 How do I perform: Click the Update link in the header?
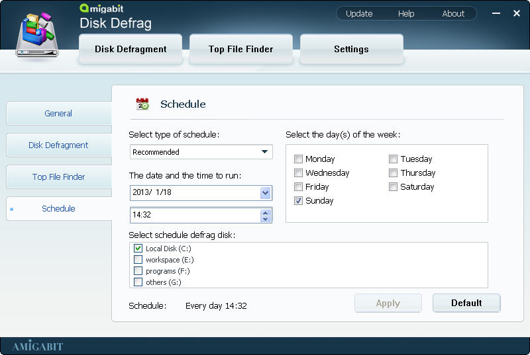(359, 13)
